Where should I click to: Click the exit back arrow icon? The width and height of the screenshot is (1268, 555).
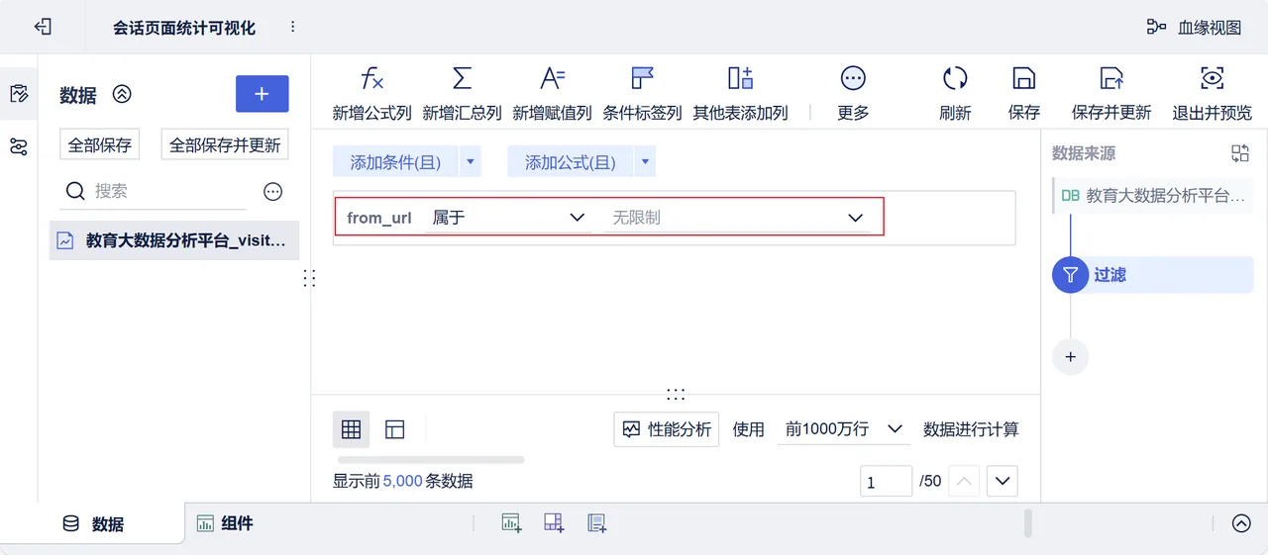pyautogui.click(x=43, y=27)
